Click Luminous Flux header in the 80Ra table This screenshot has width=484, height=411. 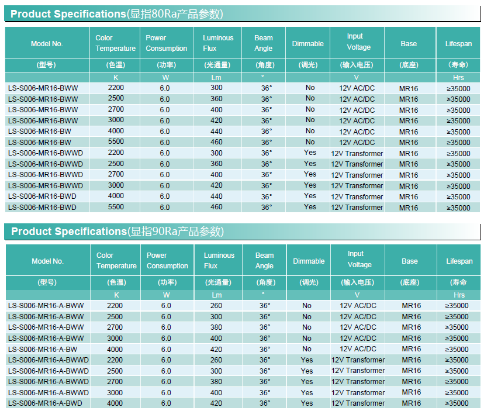point(217,43)
